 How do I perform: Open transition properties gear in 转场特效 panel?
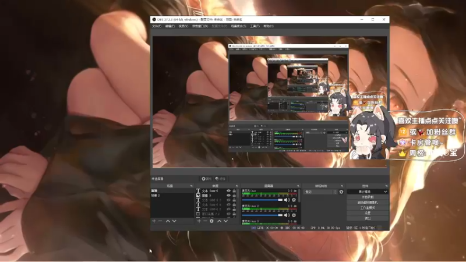(341, 192)
